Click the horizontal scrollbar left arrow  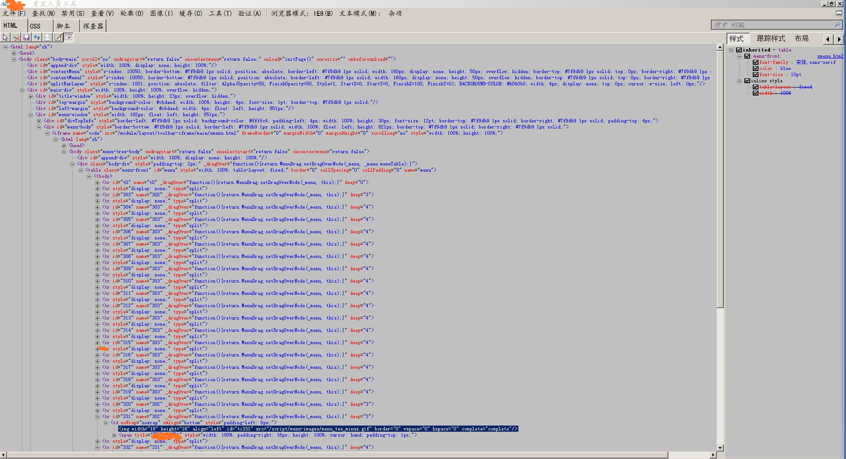(x=4, y=455)
